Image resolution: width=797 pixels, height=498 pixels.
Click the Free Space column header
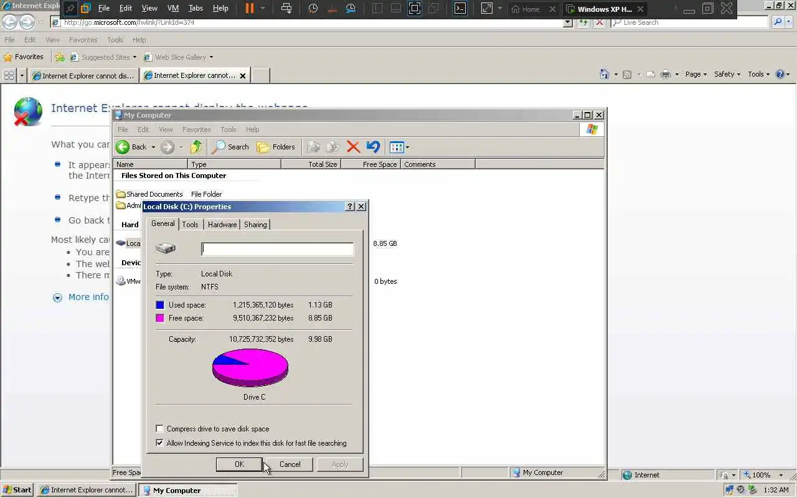(370, 164)
